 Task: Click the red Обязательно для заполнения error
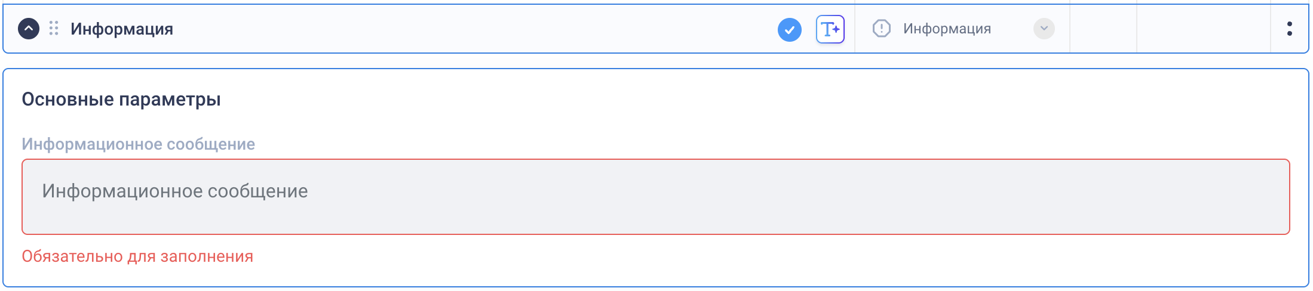pyautogui.click(x=137, y=256)
